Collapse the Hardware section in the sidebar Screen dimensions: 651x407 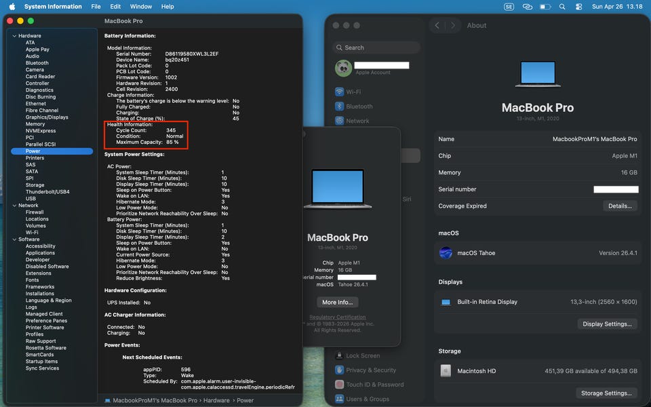[14, 36]
